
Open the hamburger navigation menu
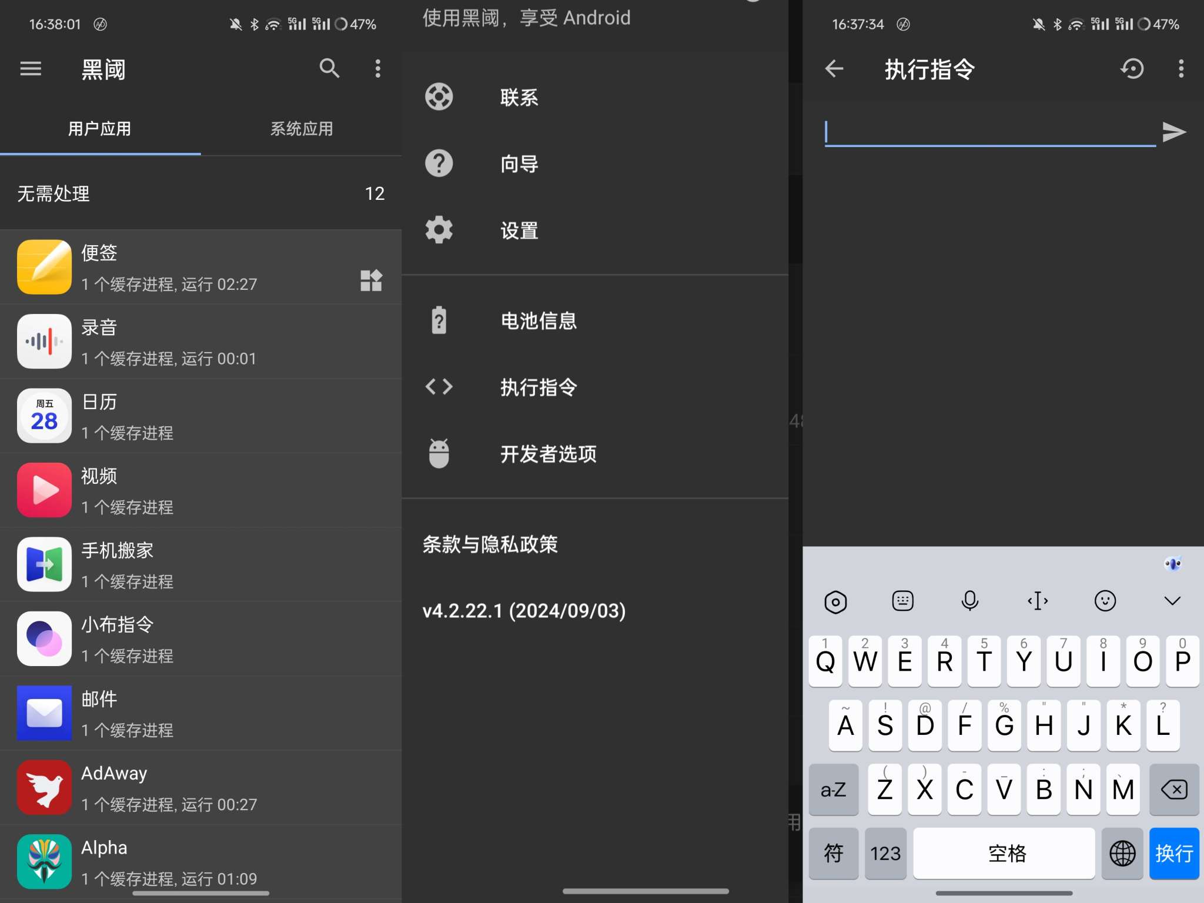31,69
